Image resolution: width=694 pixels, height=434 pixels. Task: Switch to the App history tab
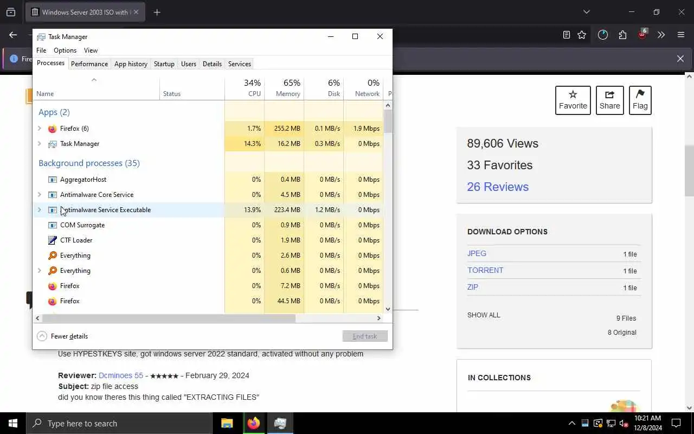tap(131, 64)
